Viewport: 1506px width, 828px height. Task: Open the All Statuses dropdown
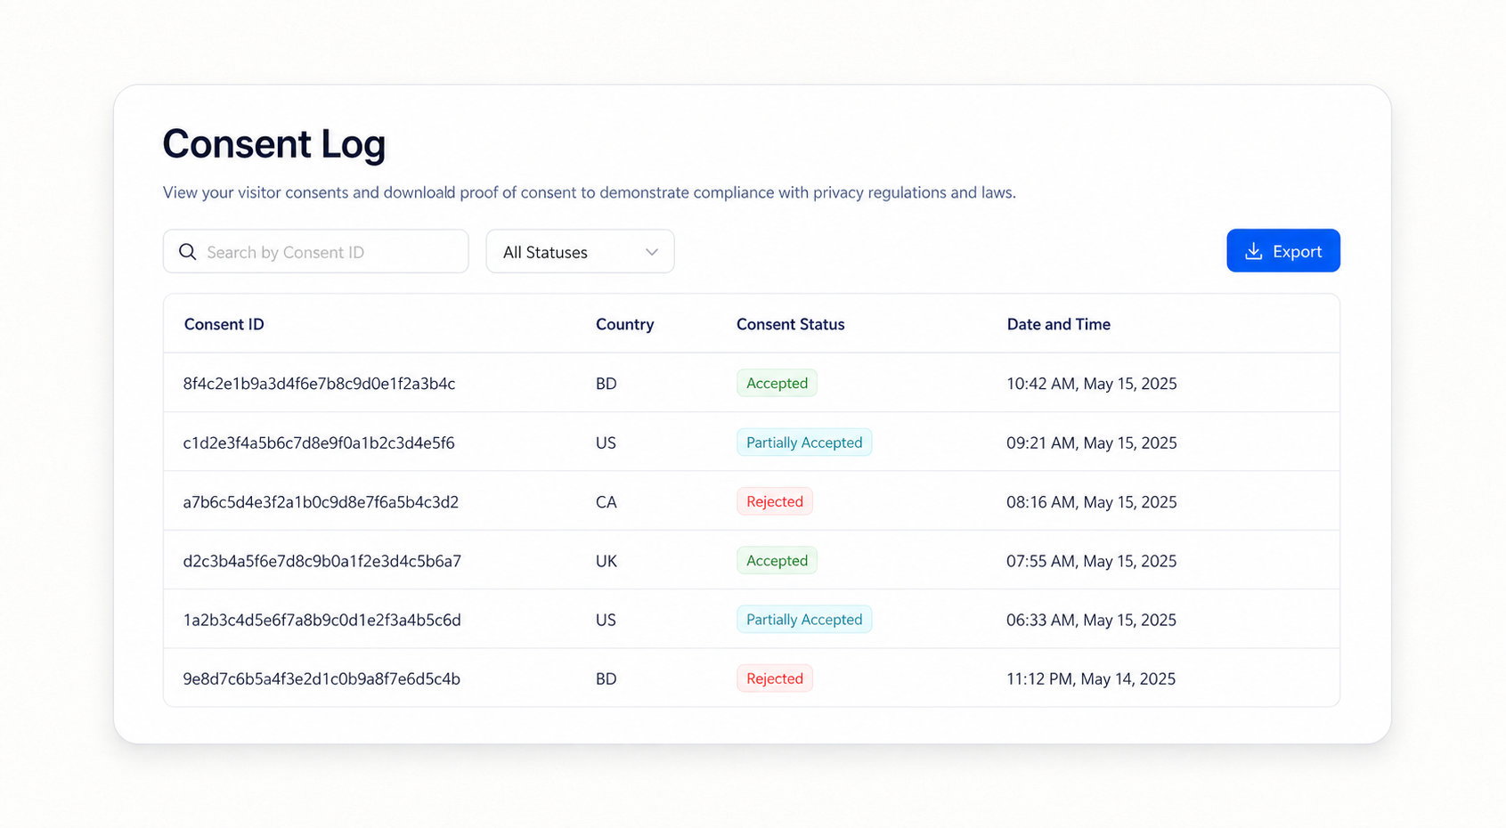580,251
